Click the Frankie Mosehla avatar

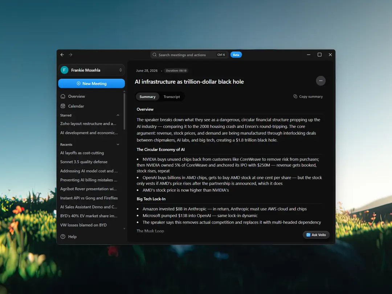click(x=65, y=70)
